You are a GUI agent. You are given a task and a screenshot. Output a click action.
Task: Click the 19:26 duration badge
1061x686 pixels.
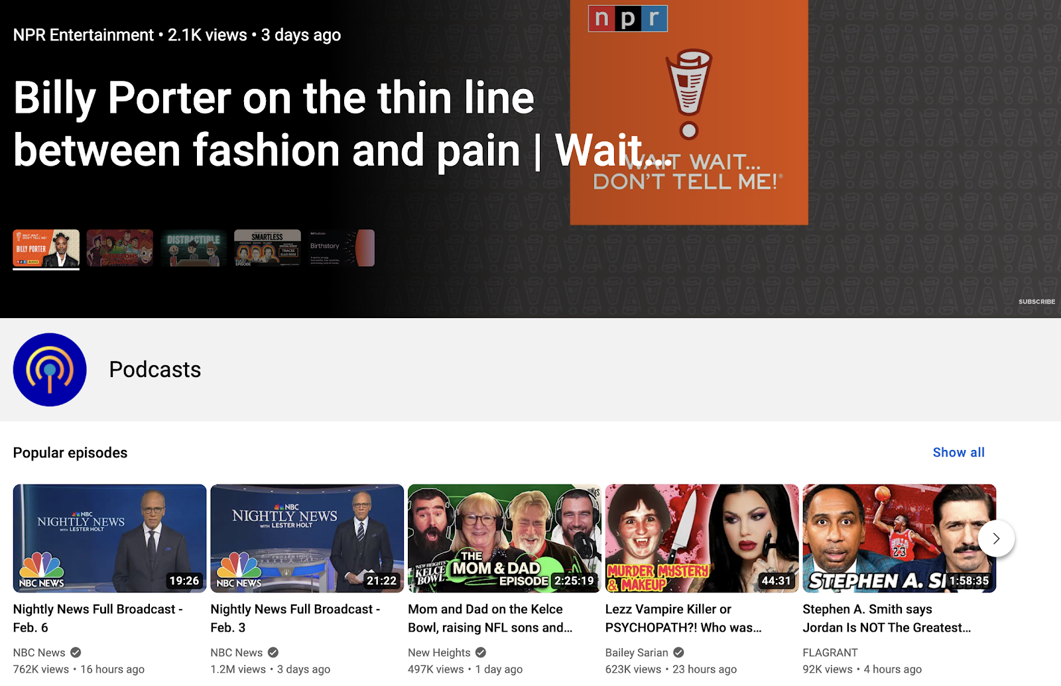(184, 581)
